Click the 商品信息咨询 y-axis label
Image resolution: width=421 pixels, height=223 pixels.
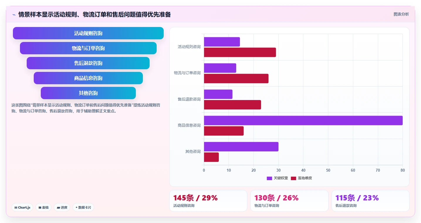tap(189, 125)
